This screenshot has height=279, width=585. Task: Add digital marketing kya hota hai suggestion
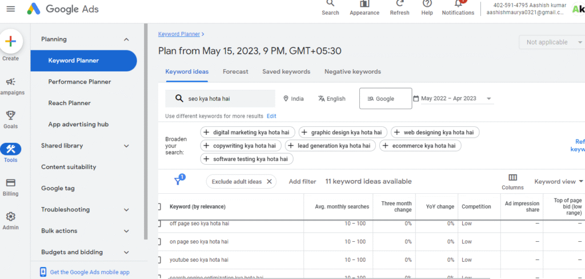(248, 132)
